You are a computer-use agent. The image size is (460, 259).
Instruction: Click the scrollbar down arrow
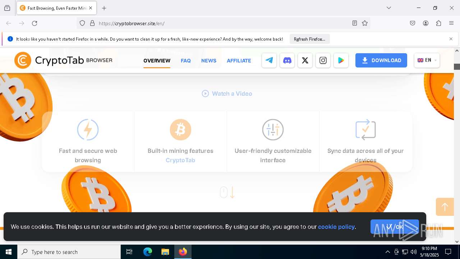coord(457,242)
